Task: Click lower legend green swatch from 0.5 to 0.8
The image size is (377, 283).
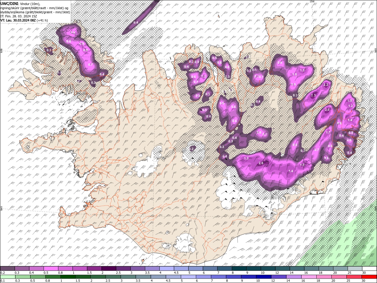Action: pyautogui.click(x=38, y=277)
